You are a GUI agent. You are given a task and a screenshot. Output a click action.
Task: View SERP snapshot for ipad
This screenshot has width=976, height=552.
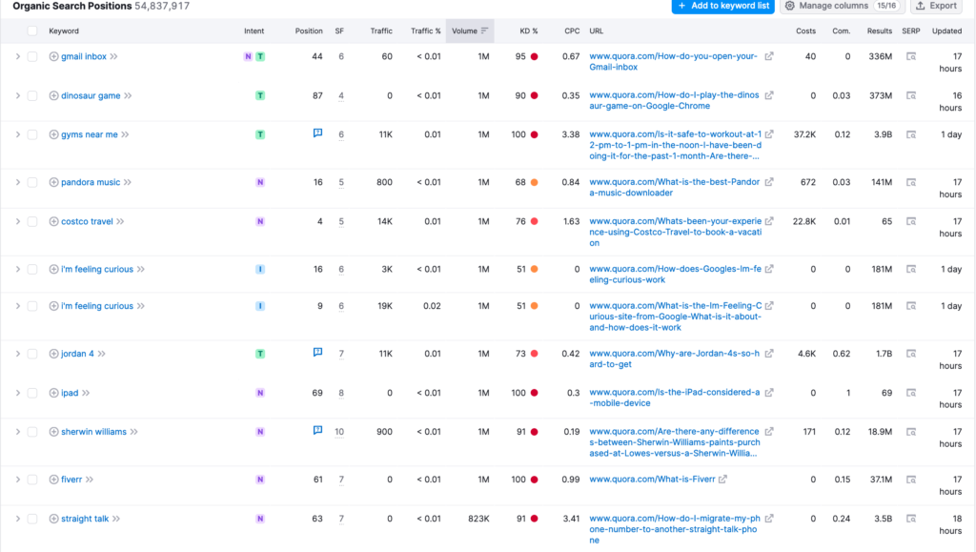pos(911,393)
